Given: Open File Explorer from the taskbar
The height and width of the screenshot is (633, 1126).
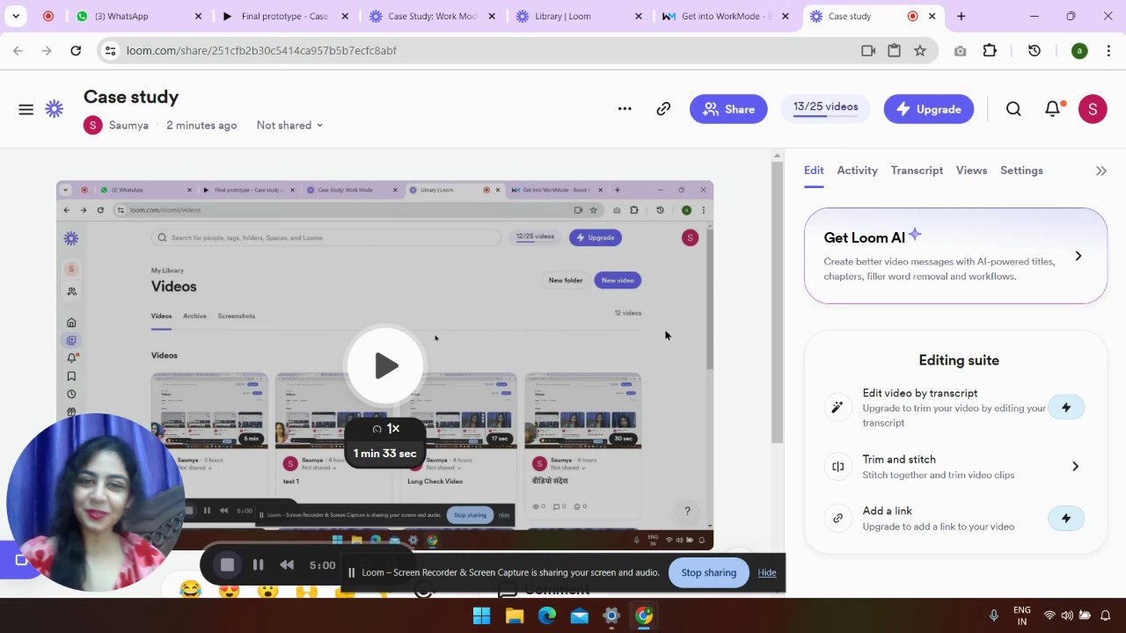Looking at the screenshot, I should tap(515, 615).
